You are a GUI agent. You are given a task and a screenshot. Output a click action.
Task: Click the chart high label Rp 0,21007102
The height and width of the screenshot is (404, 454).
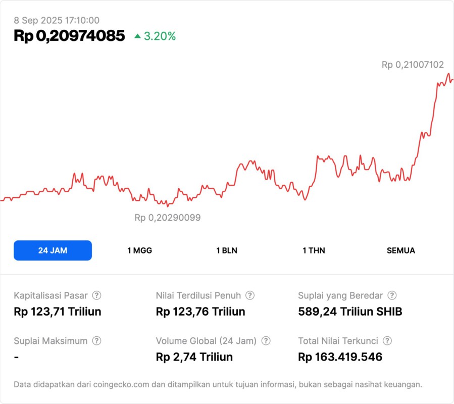point(413,65)
